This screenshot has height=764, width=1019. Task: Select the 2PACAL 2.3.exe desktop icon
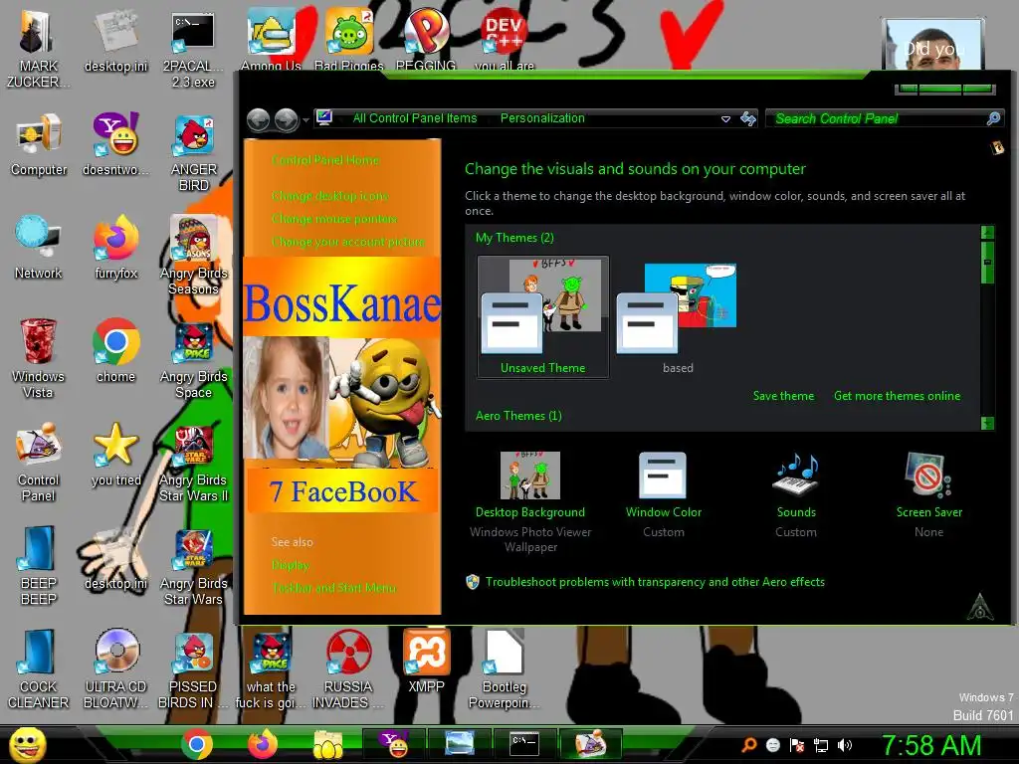coord(193,49)
